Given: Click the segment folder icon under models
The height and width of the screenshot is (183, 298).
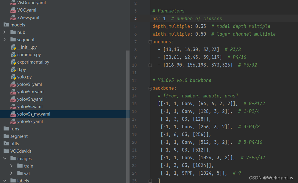Looking at the screenshot, I should pos(13,40).
